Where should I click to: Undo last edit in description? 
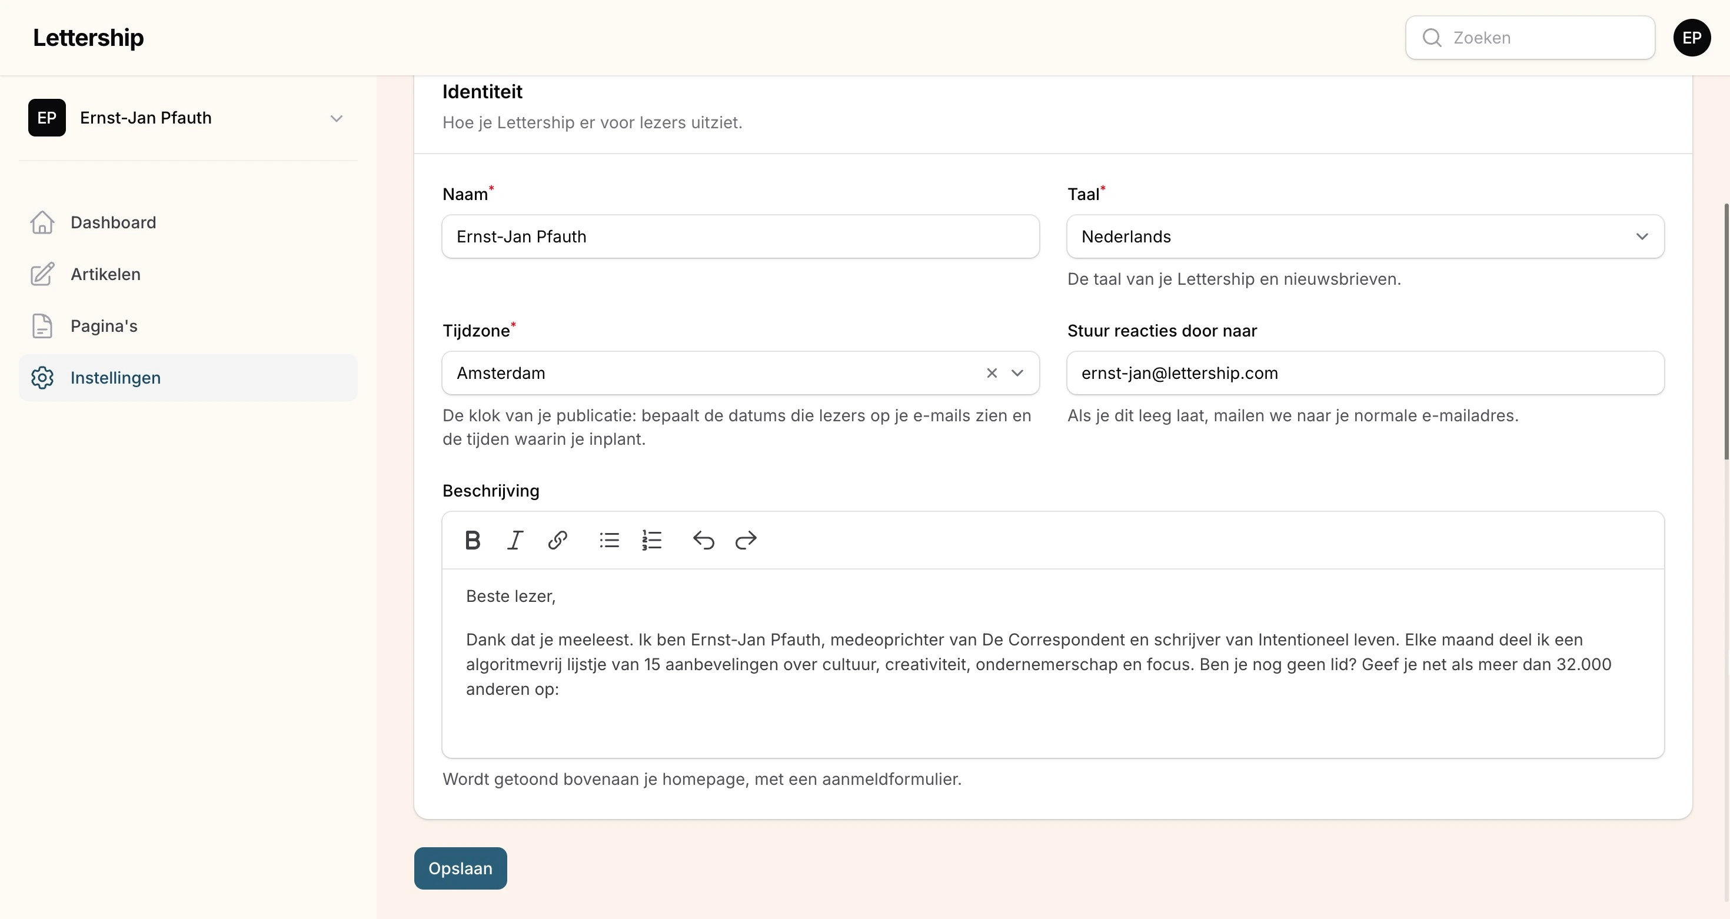(703, 540)
